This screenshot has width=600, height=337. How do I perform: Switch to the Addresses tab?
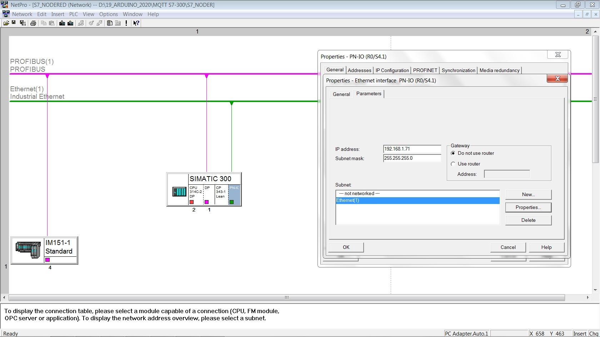[360, 71]
